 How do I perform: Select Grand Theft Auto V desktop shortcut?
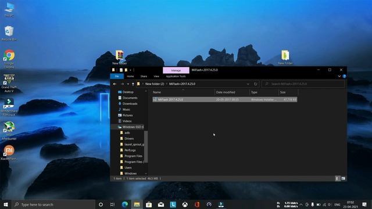(x=9, y=83)
